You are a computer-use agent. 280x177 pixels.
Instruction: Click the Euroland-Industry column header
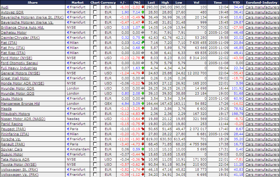click(261, 2)
